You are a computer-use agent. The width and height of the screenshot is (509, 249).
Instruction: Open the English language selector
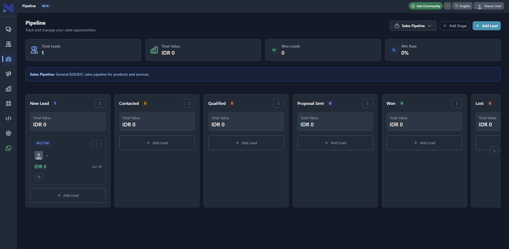pyautogui.click(x=462, y=6)
